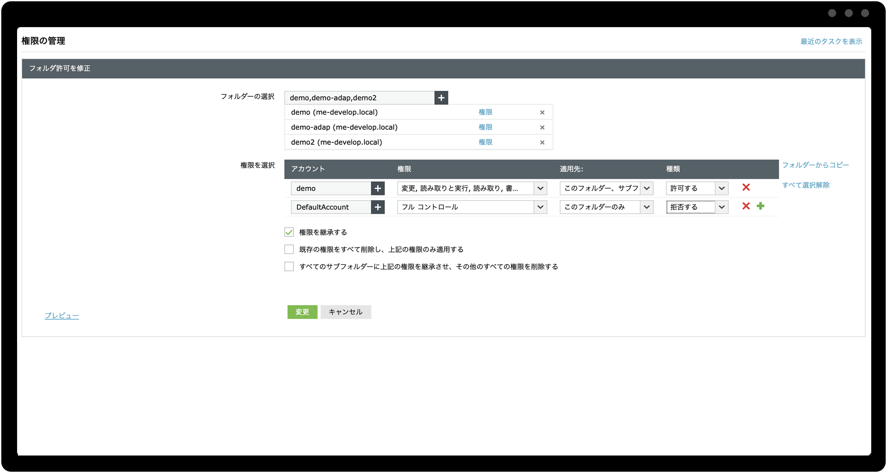This screenshot has width=887, height=473.
Task: Enable 既存の権限をすべて削除し checkbox
Action: [289, 250]
